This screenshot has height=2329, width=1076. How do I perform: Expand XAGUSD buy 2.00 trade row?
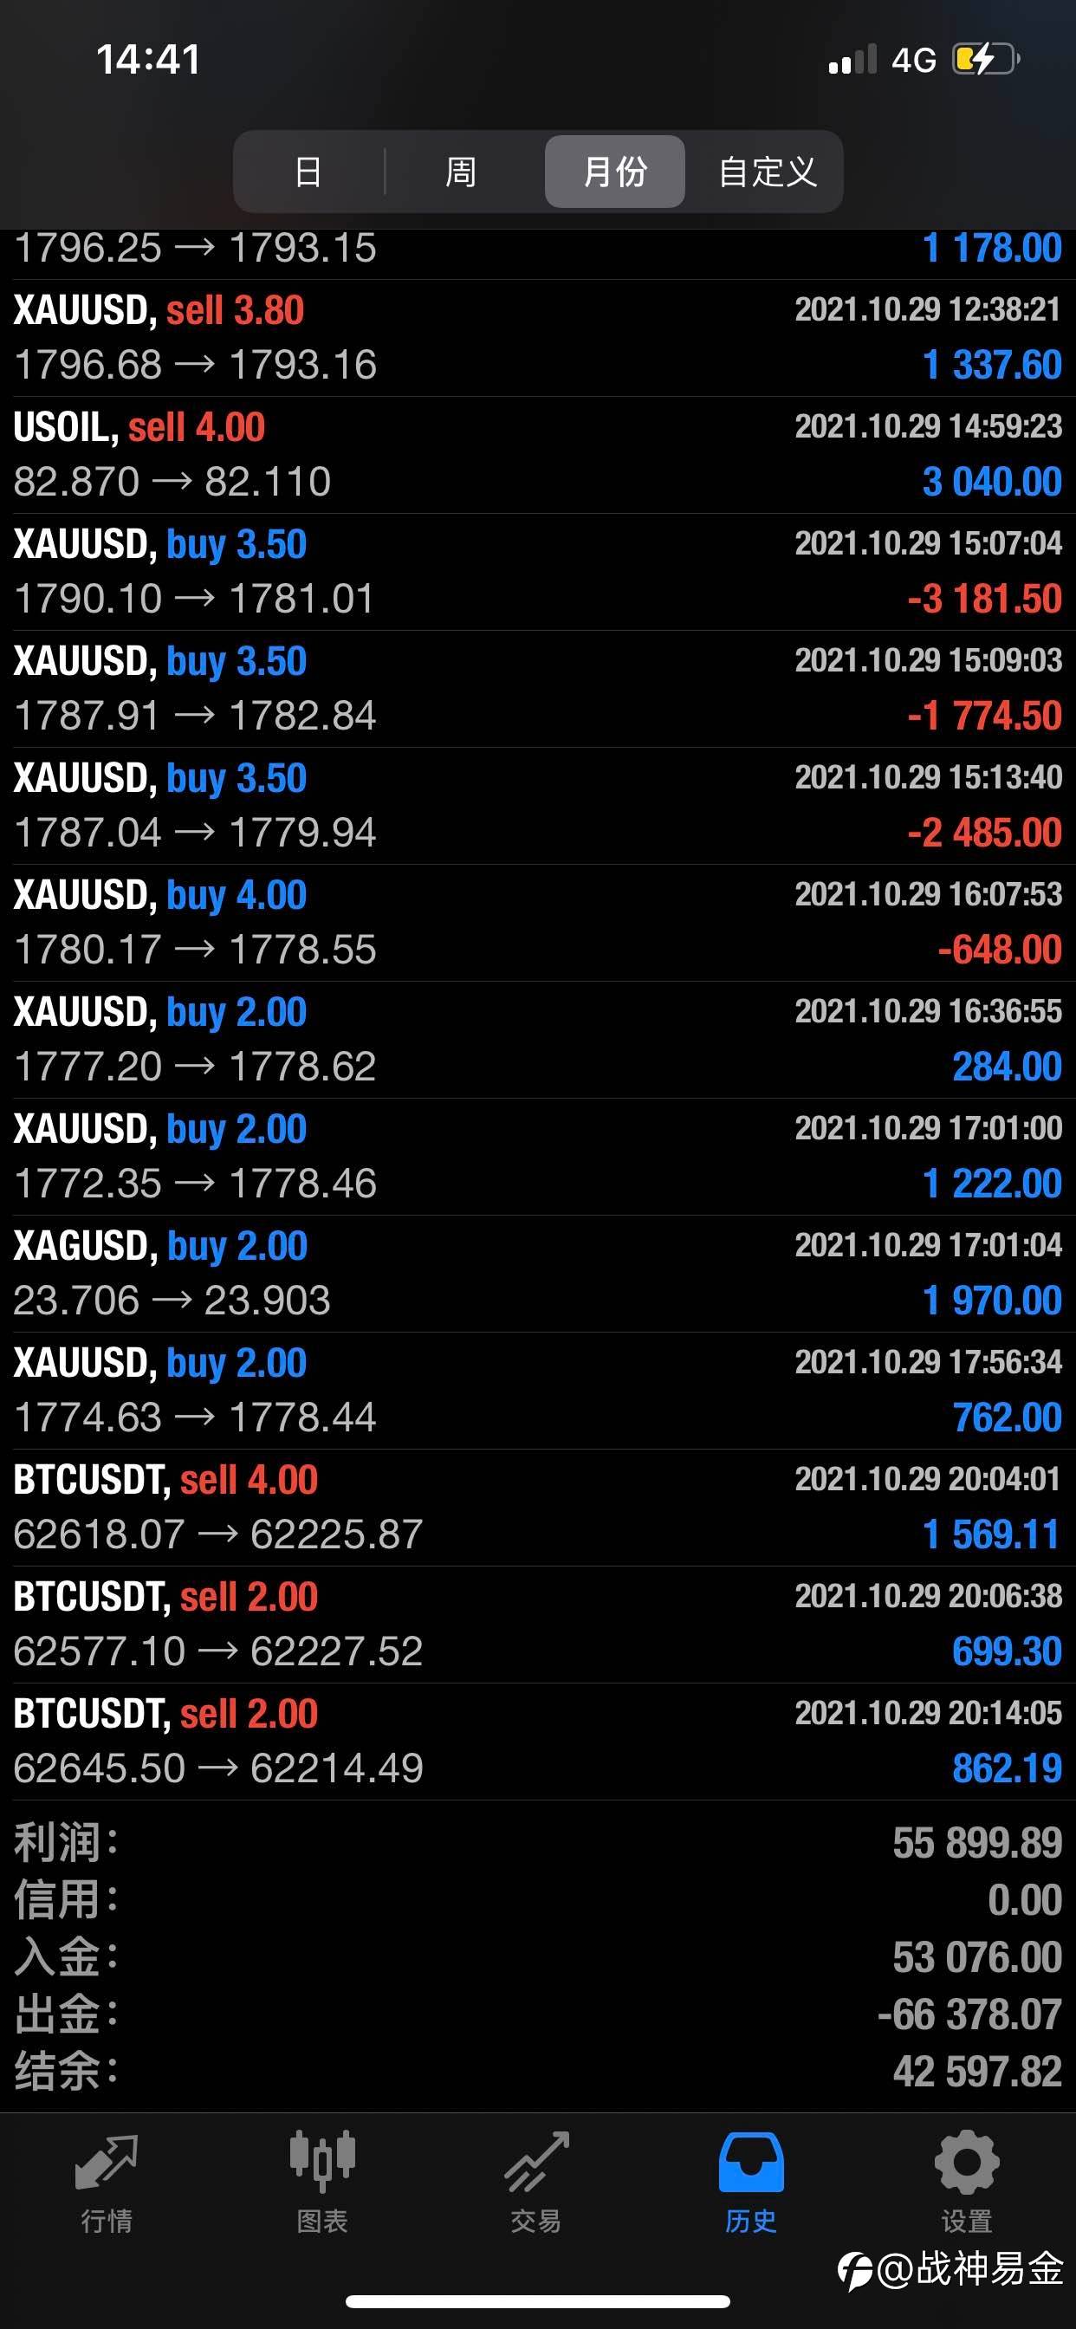[x=538, y=1273]
